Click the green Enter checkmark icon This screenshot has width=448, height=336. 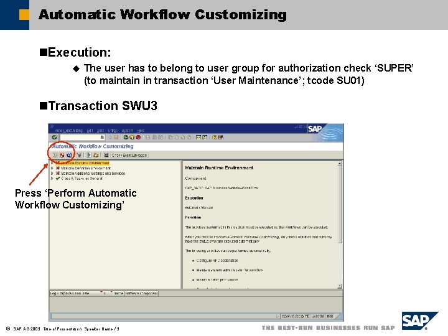54,138
